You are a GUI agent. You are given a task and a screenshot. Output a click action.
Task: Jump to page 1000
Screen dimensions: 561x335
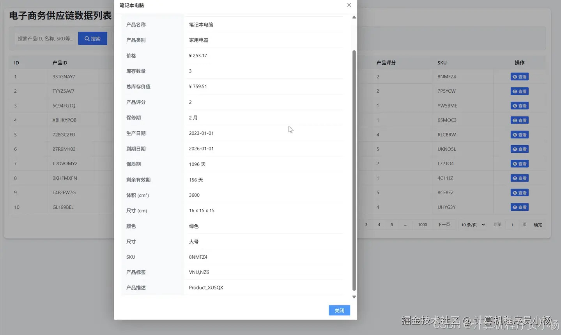pyautogui.click(x=422, y=224)
